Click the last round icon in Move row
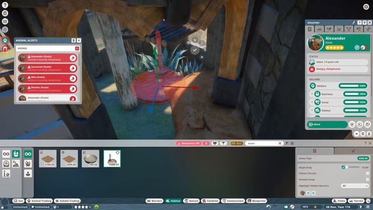This screenshot has width=373, height=210. click(x=368, y=124)
